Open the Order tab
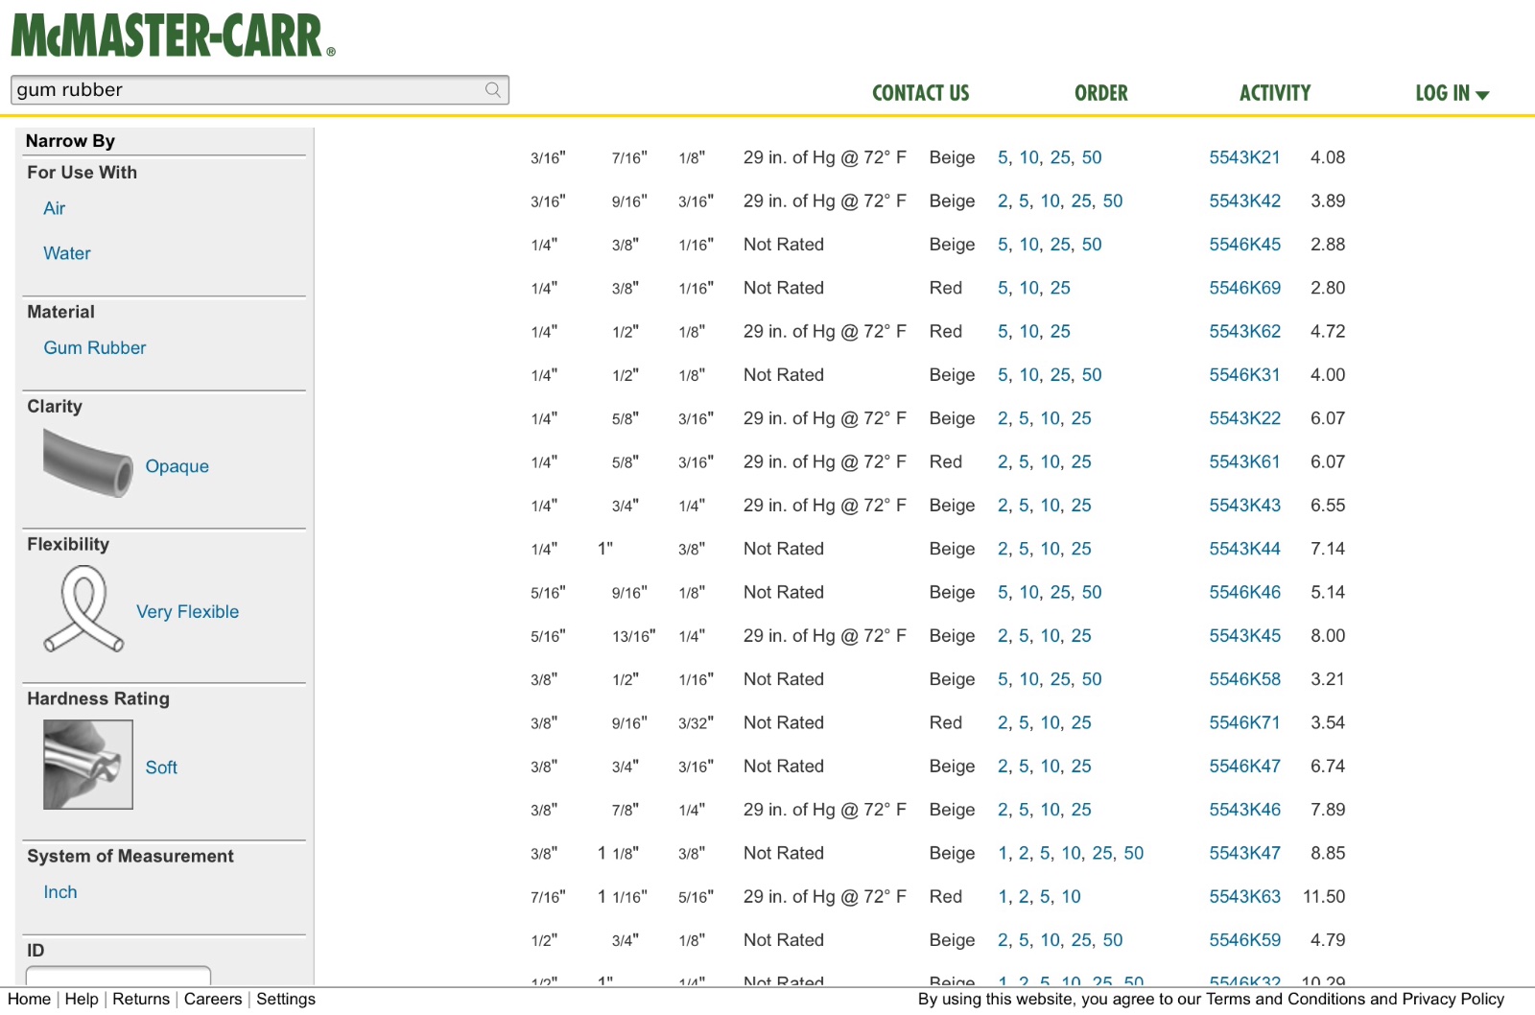 1100,93
